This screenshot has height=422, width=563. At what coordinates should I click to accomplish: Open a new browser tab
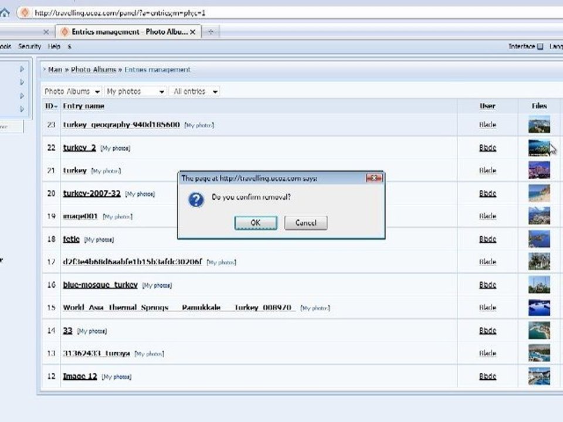click(x=211, y=32)
